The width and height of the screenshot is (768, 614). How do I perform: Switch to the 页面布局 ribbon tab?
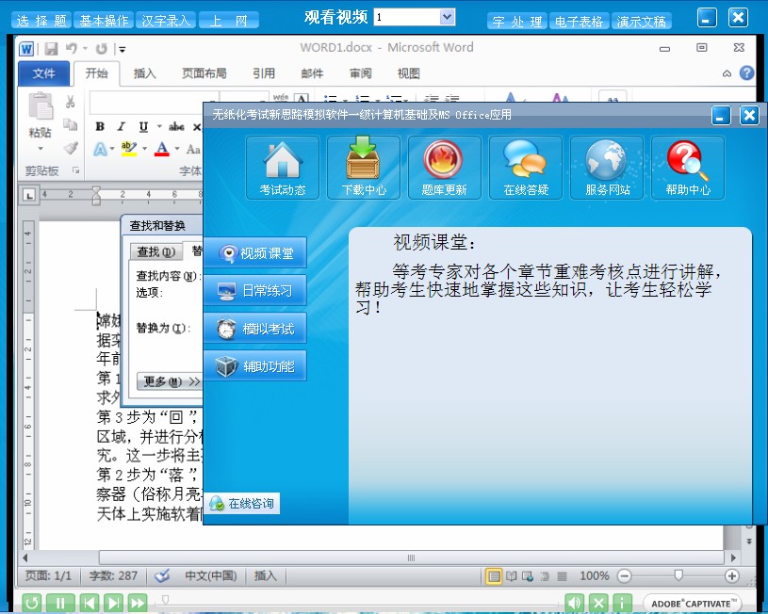click(x=204, y=73)
